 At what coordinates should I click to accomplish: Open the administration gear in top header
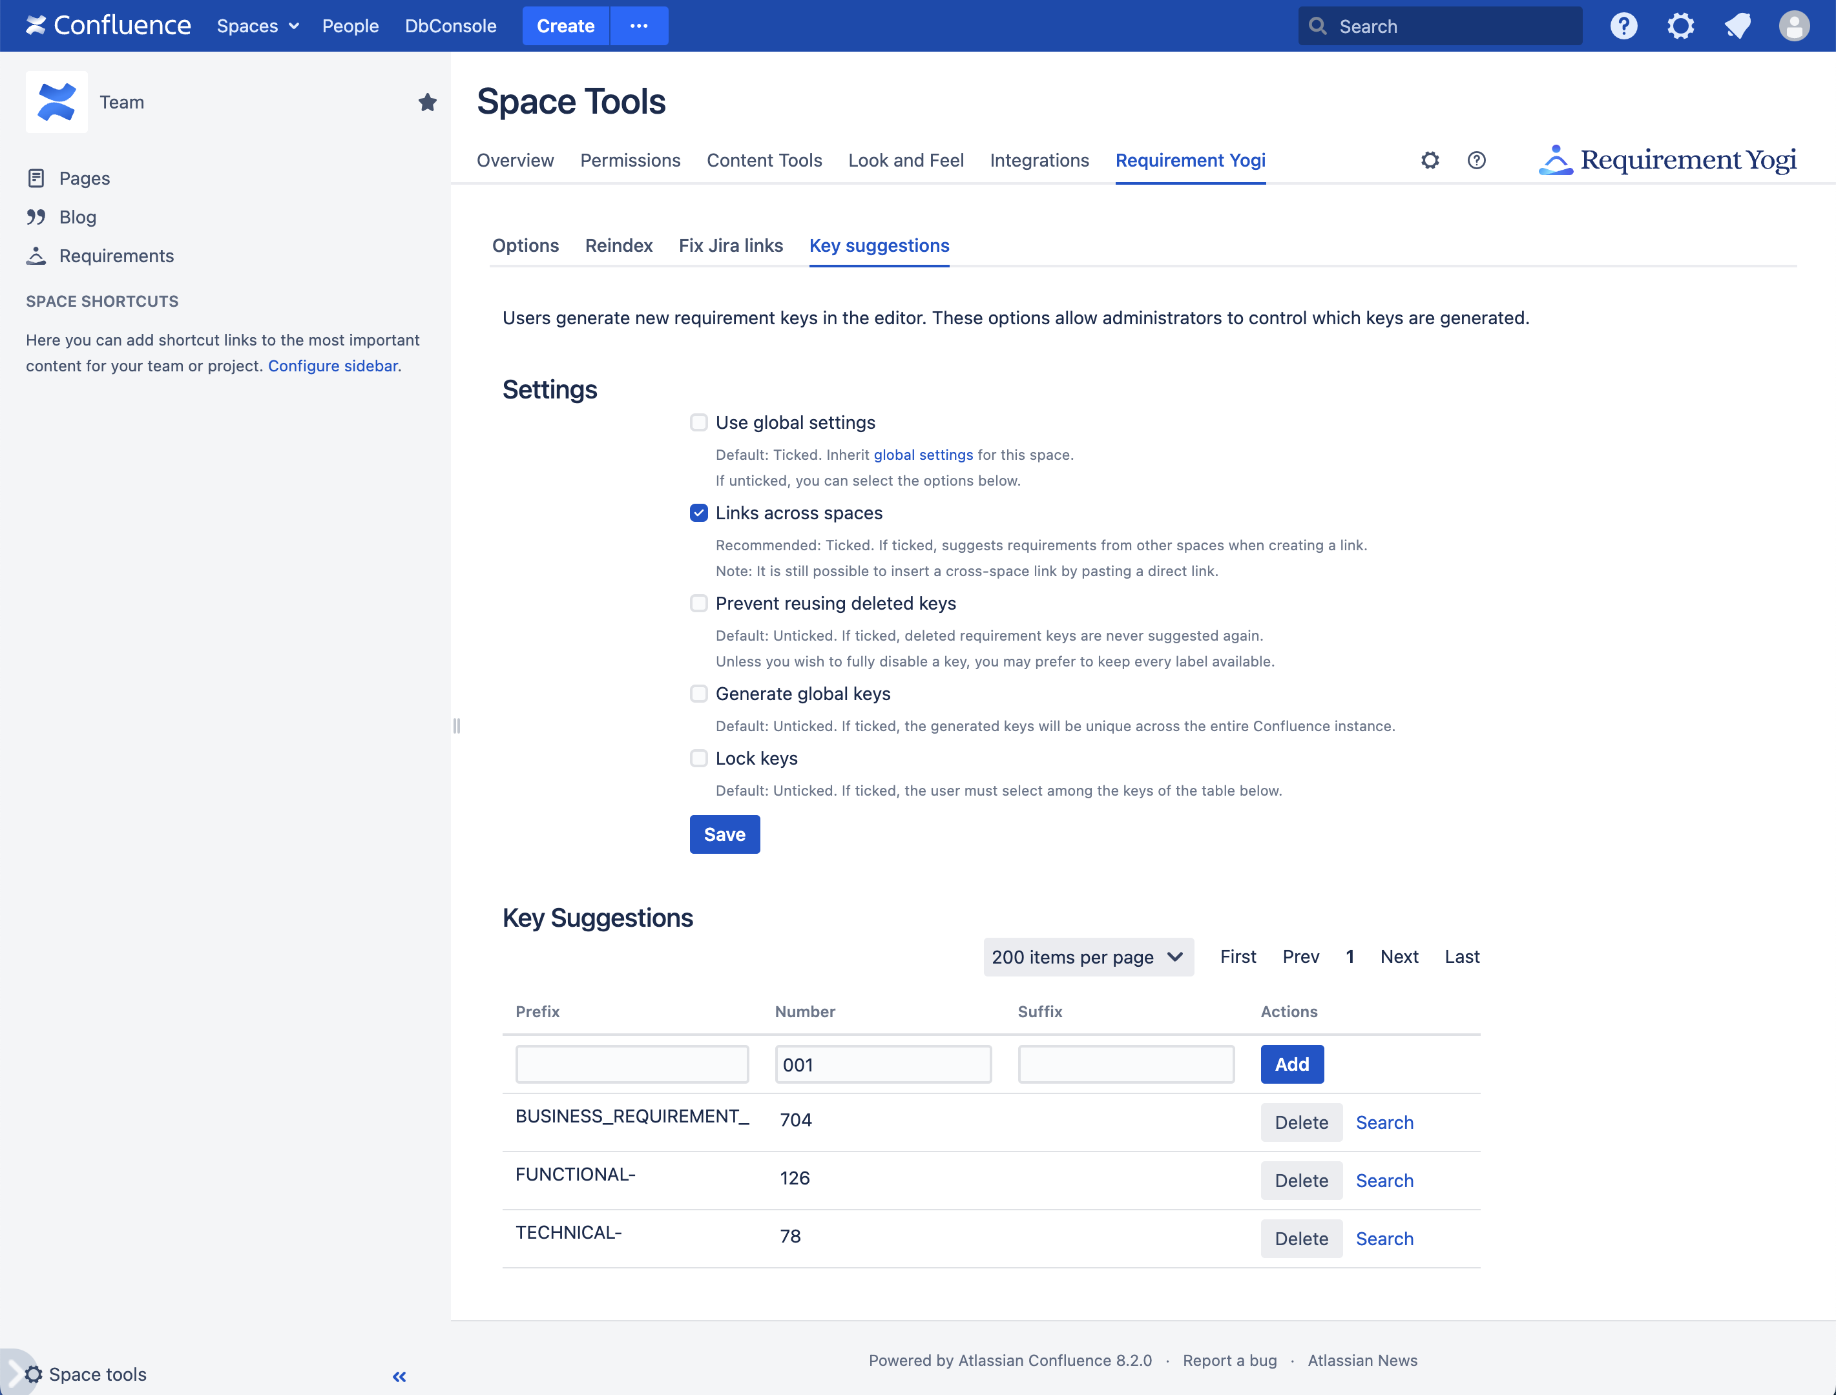point(1680,26)
